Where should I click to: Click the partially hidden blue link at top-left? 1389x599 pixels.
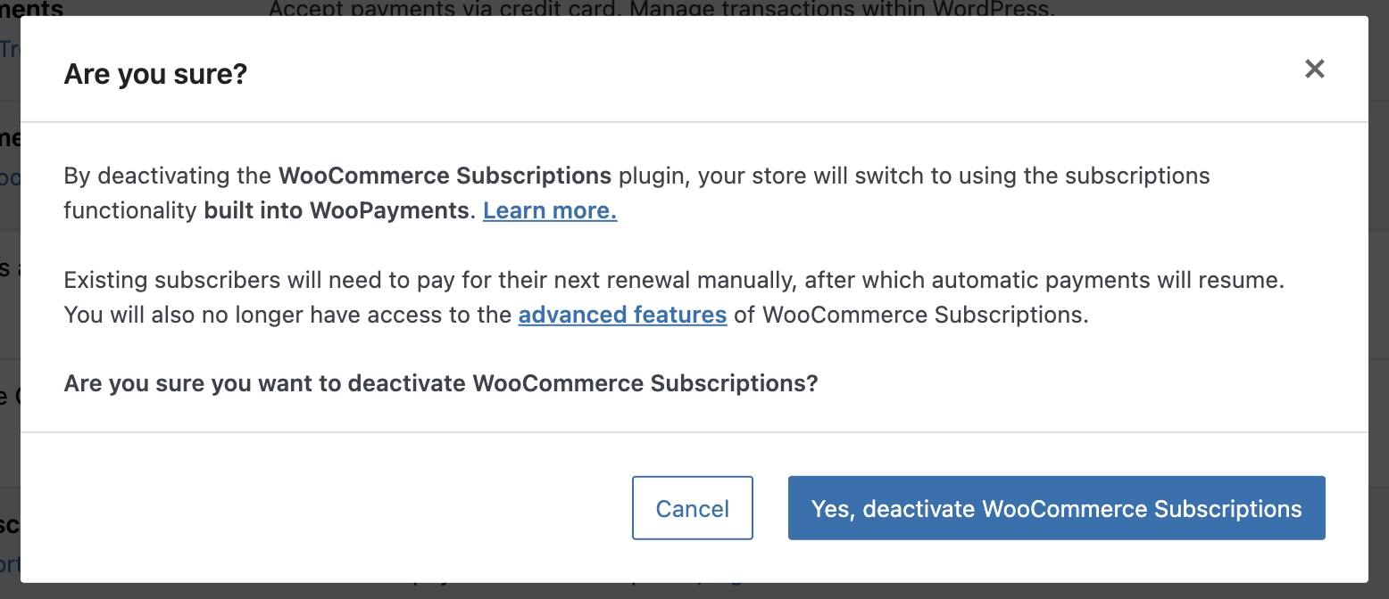pyautogui.click(x=10, y=49)
